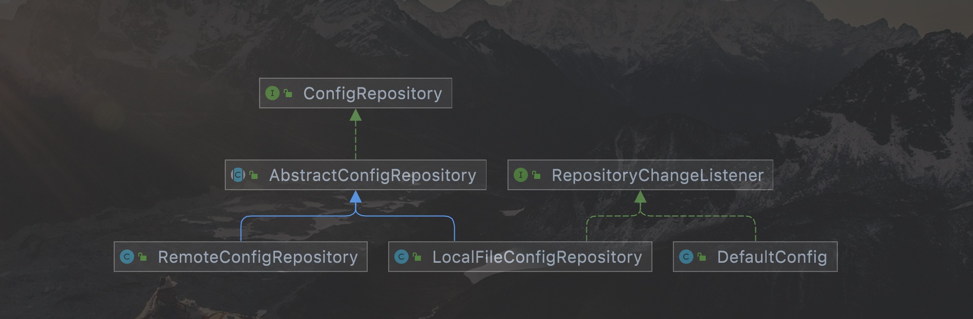Click the interface icon on ConfigRepository node

[x=272, y=93]
